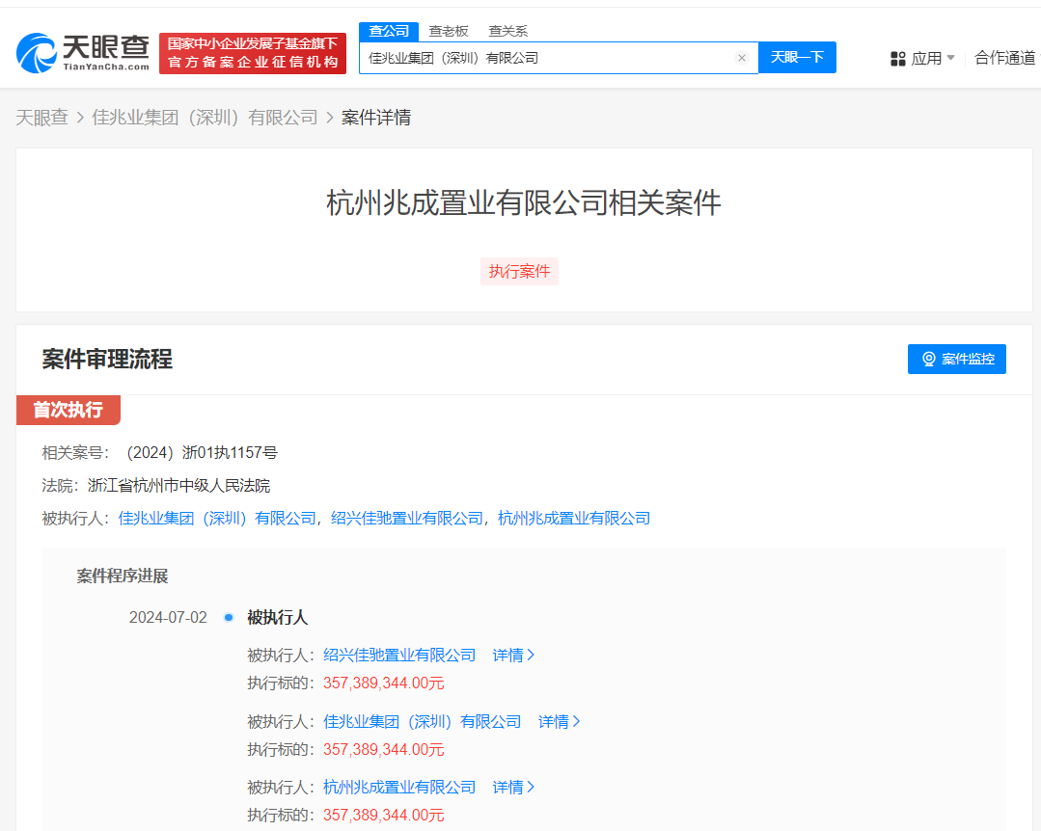Switch to the 查老板 tab
The width and height of the screenshot is (1041, 831).
tap(448, 30)
